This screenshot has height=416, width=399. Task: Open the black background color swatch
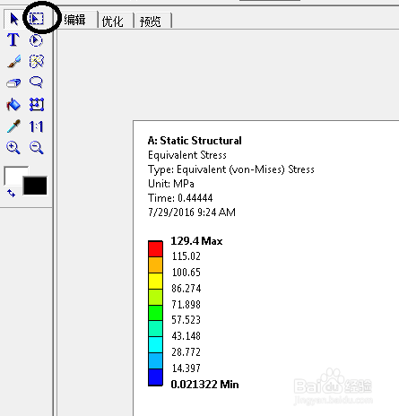click(35, 186)
